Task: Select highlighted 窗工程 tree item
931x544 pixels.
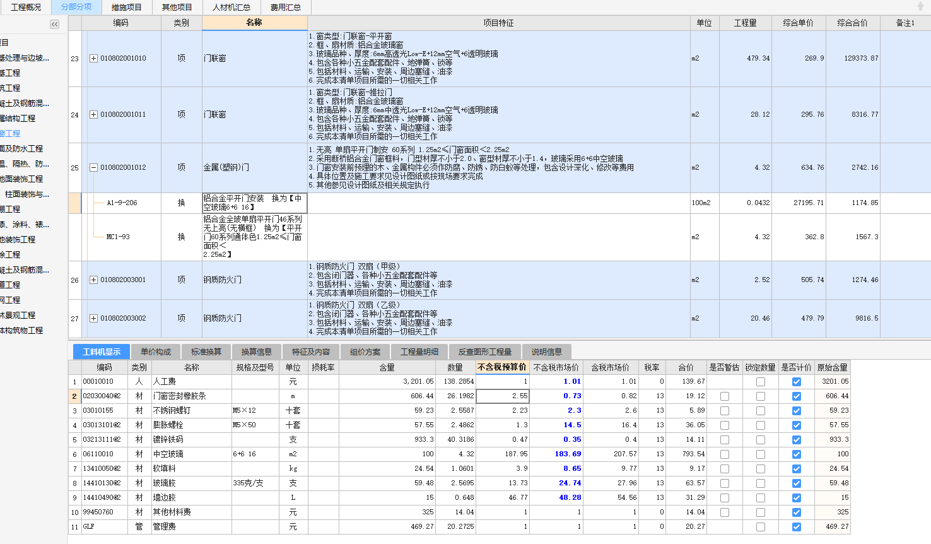Action: 10,134
